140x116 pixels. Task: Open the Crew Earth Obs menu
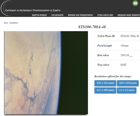(105, 15)
